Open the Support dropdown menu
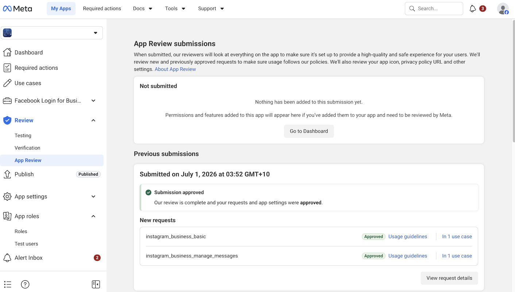The width and height of the screenshot is (515, 292). (x=211, y=8)
